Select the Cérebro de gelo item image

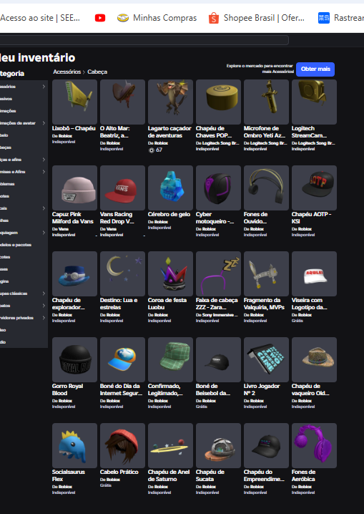(170, 188)
